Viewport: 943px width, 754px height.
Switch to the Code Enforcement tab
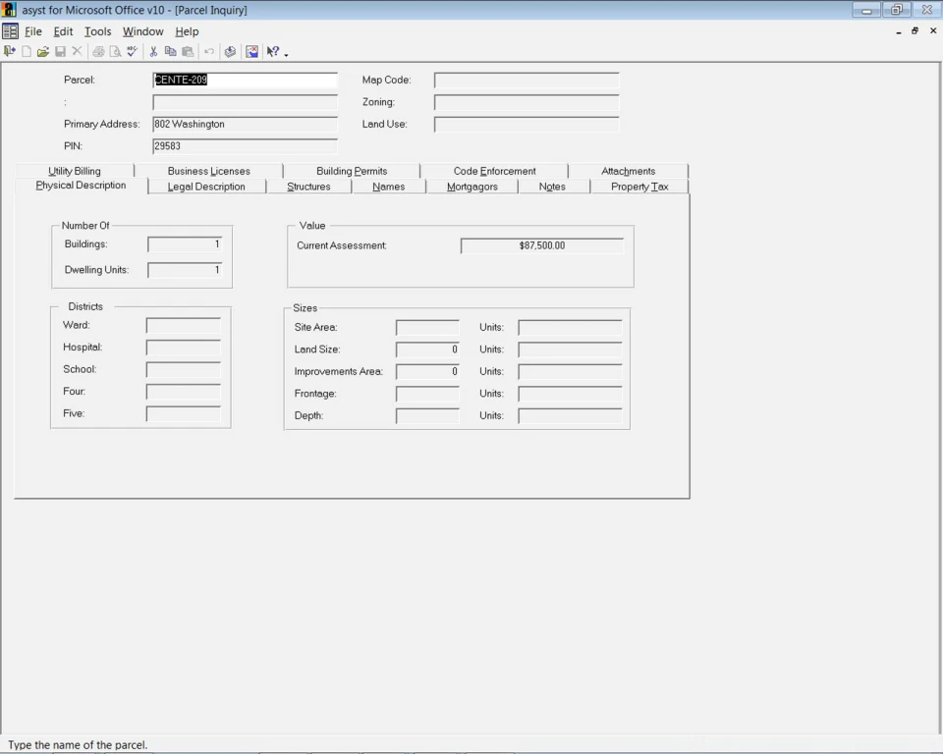click(x=494, y=171)
